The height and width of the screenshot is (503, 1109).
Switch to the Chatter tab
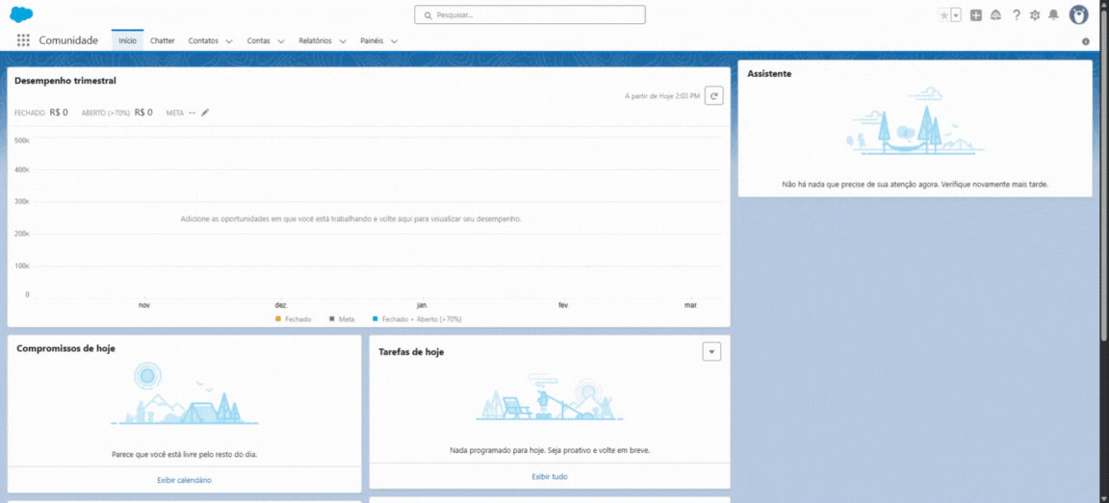coord(163,40)
